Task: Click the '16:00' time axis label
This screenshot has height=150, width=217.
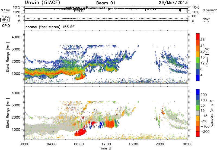Action: point(133,144)
